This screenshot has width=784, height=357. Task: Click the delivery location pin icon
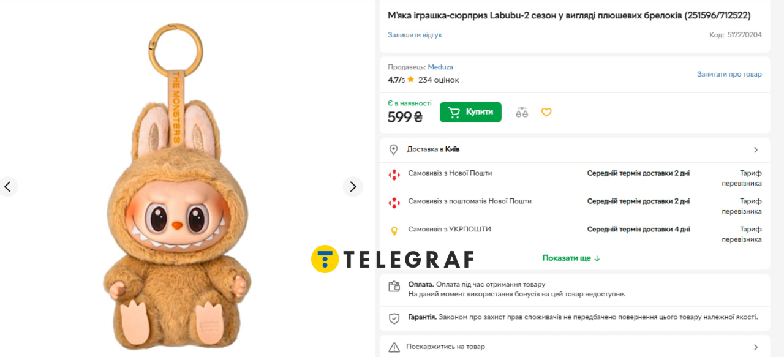pyautogui.click(x=394, y=149)
